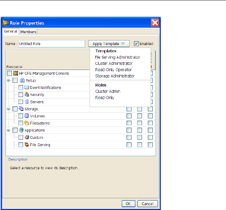Click the Name text field
Screen dimensions: 226x210
[x=51, y=44]
